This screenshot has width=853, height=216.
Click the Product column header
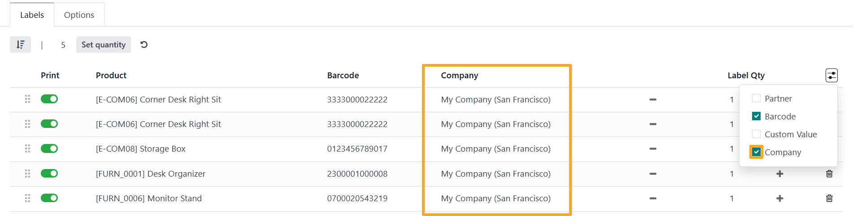pyautogui.click(x=111, y=75)
